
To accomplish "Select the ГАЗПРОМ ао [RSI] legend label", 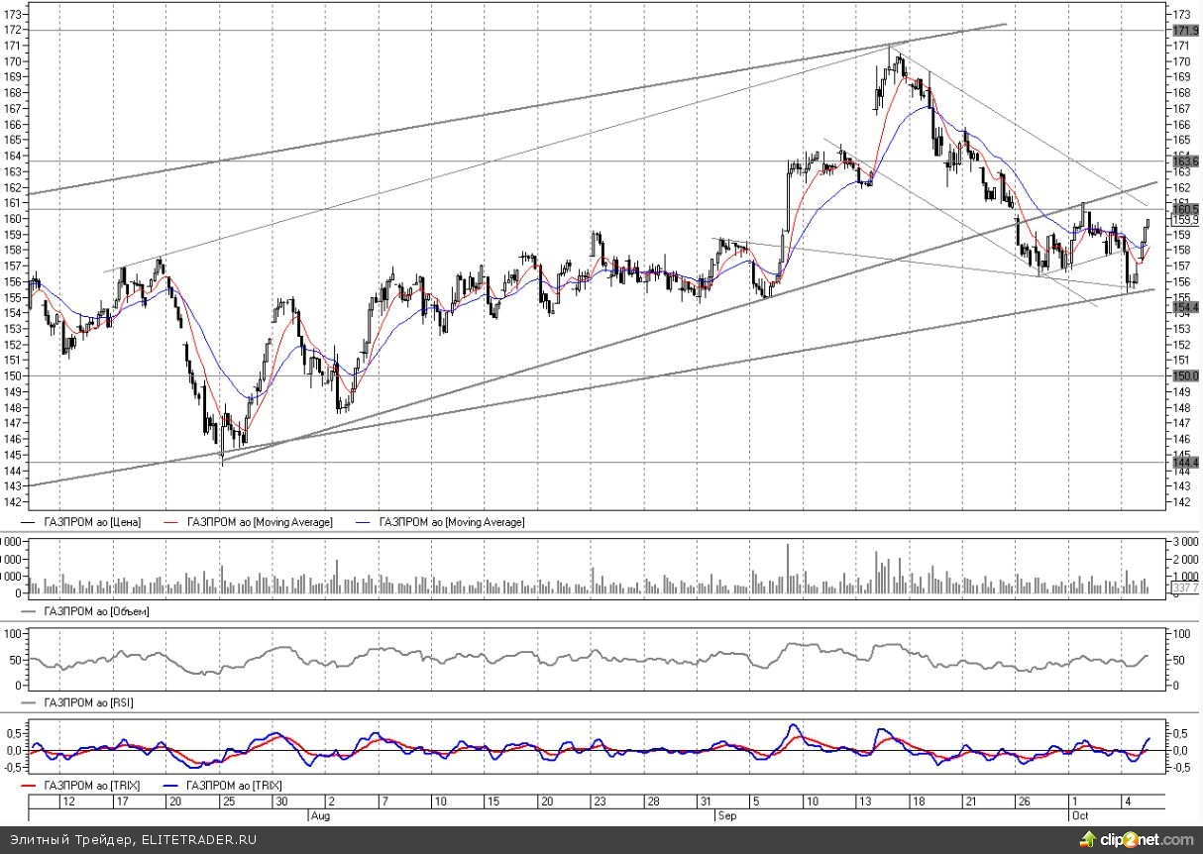I will [89, 702].
